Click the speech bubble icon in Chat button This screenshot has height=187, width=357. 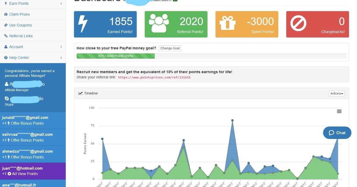[x=331, y=133]
